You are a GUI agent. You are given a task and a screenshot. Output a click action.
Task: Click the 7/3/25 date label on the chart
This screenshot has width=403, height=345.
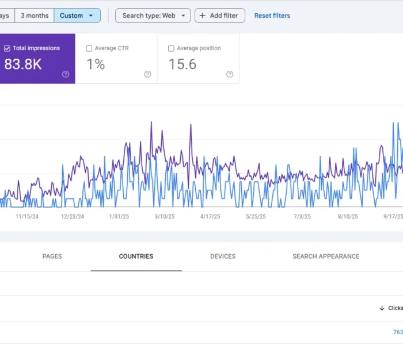coord(302,217)
